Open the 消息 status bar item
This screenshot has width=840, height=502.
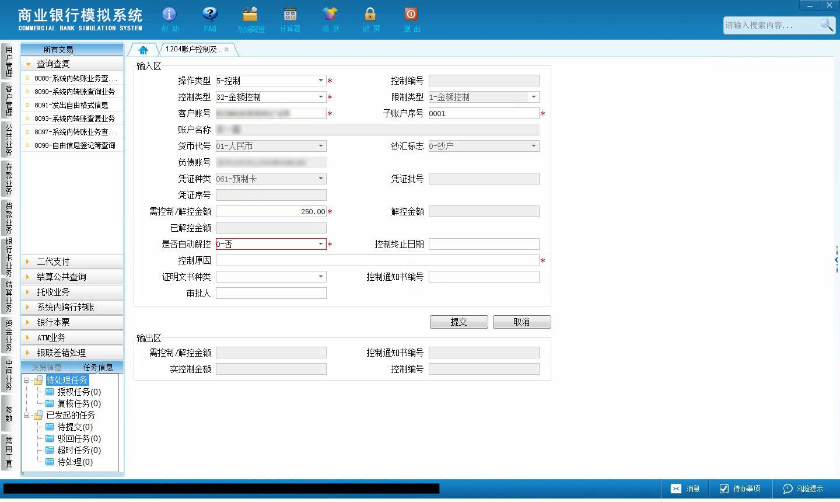point(685,489)
